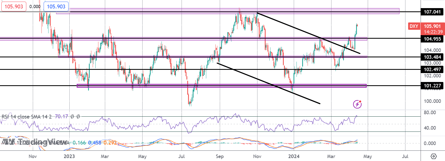Image resolution: width=445 pixels, height=161 pixels.
Task: Click the 80.00 RSI axis tick
Action: 430,113
